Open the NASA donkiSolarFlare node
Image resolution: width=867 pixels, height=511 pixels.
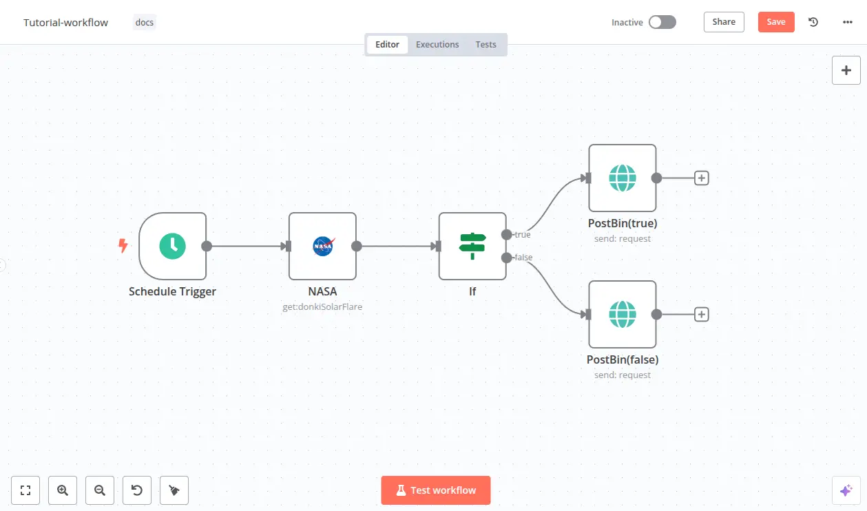coord(322,246)
